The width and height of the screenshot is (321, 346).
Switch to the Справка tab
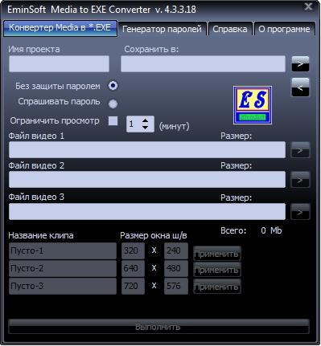[x=230, y=29]
